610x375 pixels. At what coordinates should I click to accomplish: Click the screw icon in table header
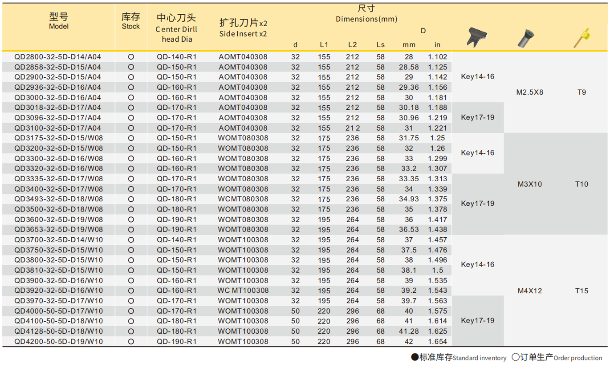click(526, 37)
